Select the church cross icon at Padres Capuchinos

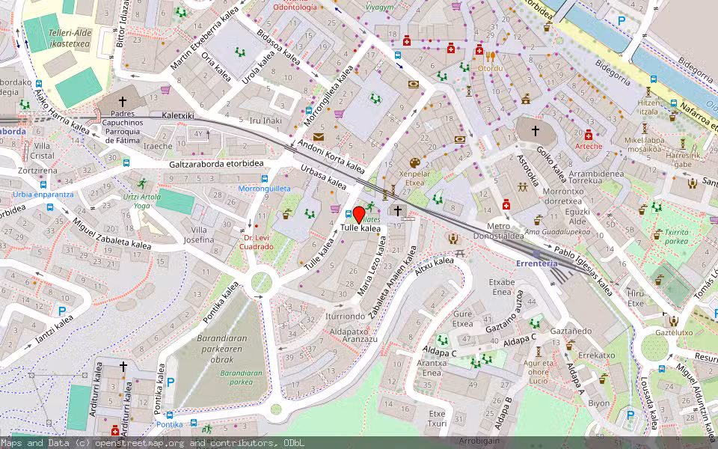[x=122, y=101]
